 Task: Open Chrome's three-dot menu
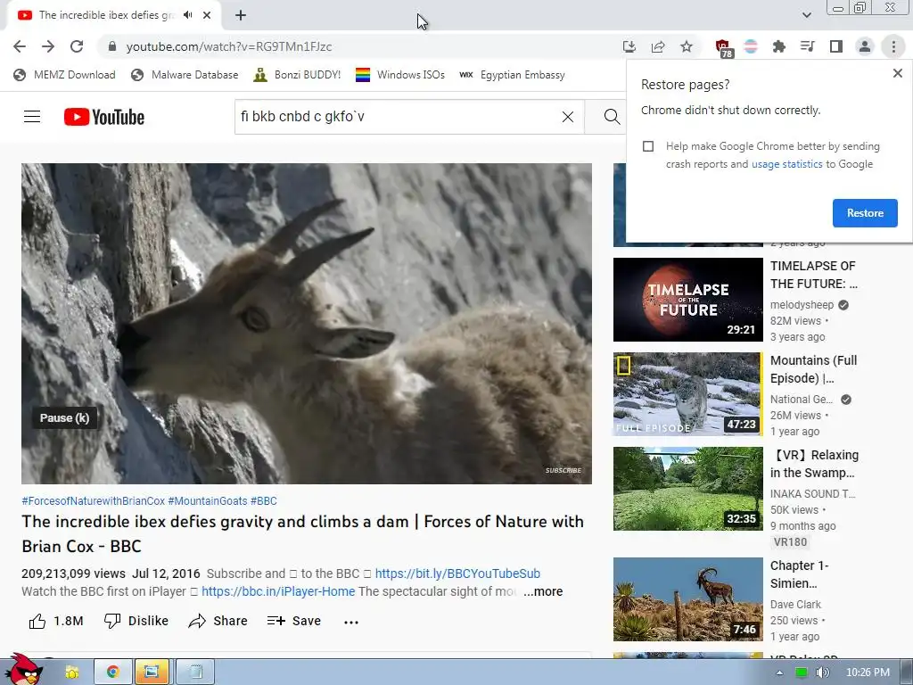[893, 46]
